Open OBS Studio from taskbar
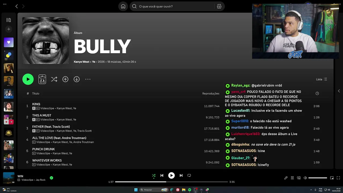 click(195, 190)
